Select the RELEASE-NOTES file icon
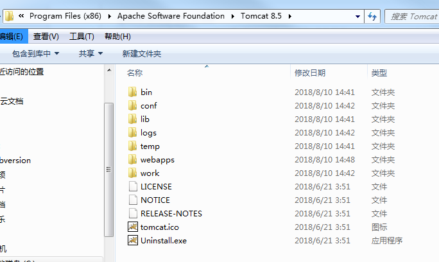This screenshot has width=439, height=262. 133,213
